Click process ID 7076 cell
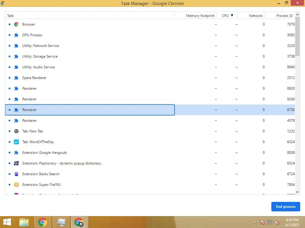The image size is (305, 228). coord(291,24)
